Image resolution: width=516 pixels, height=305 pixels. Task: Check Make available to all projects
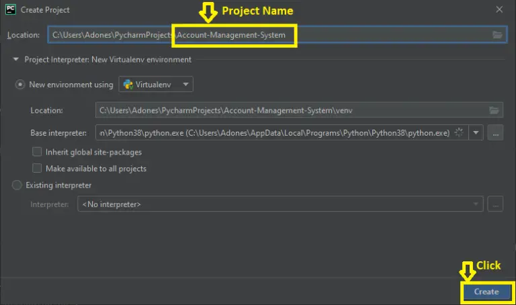click(x=37, y=168)
